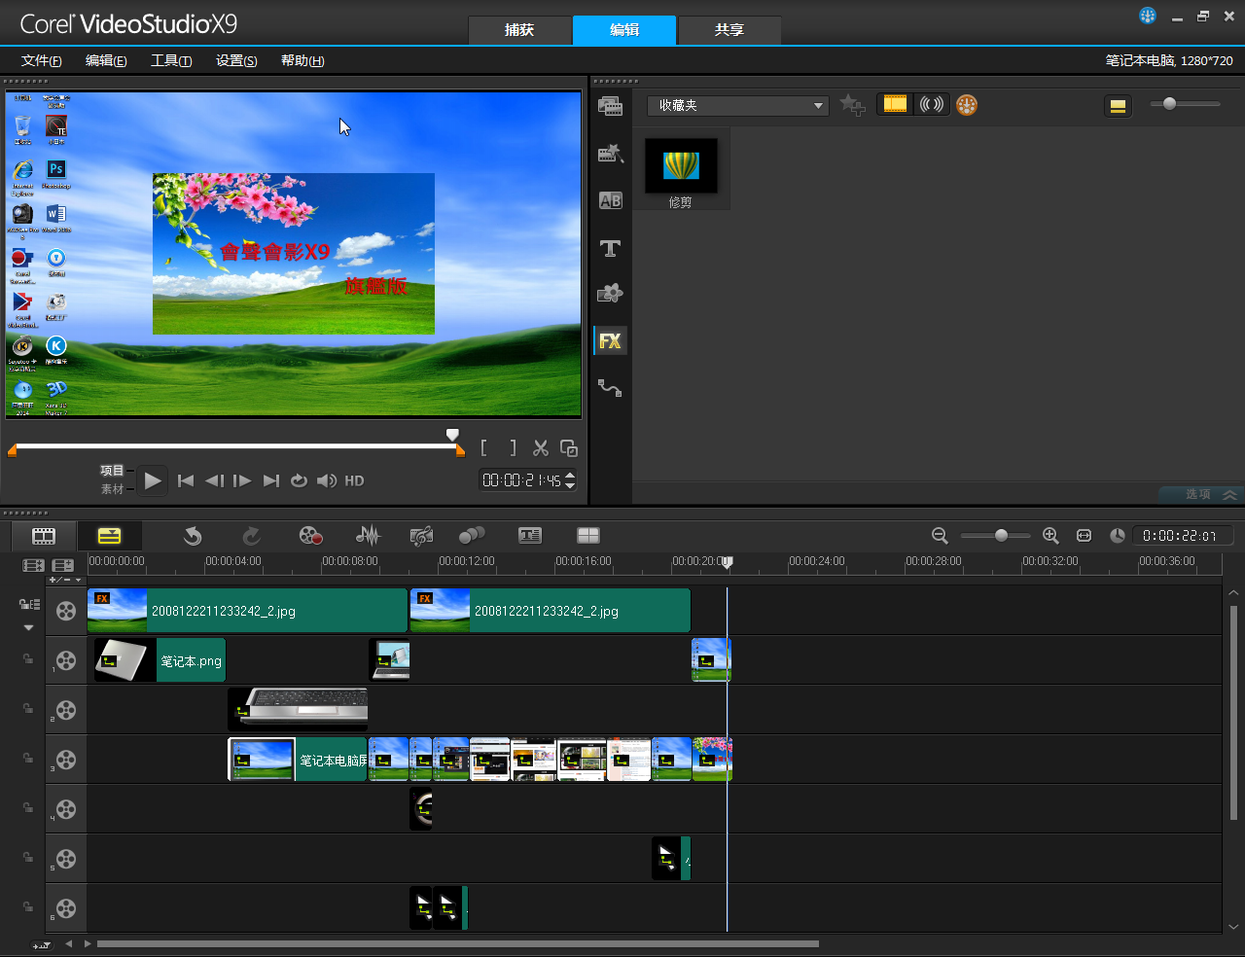Image resolution: width=1245 pixels, height=957 pixels.
Task: Enlarge the preview window icon
Action: (x=569, y=448)
